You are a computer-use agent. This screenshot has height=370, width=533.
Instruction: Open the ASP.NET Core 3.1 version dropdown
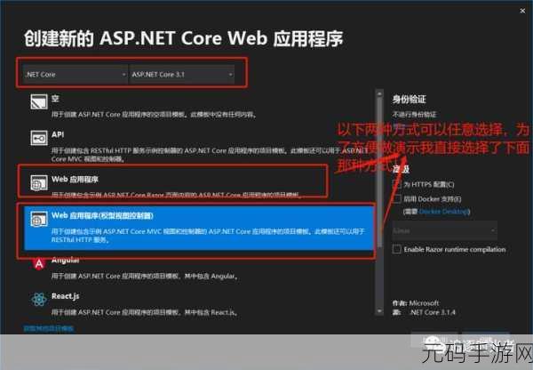pyautogui.click(x=182, y=75)
